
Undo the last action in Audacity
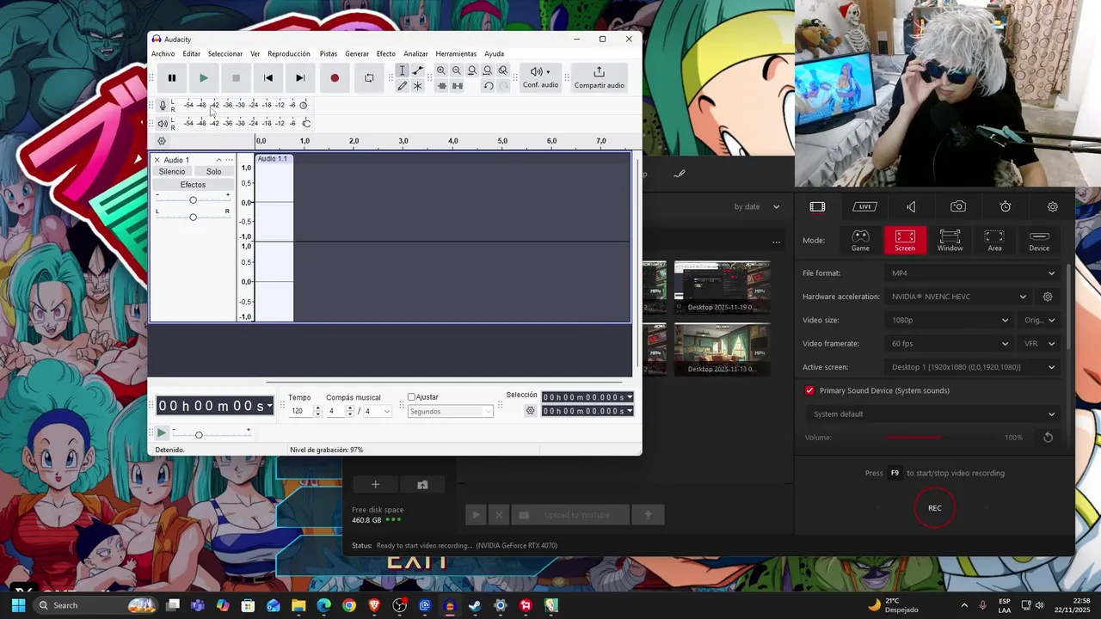click(489, 86)
